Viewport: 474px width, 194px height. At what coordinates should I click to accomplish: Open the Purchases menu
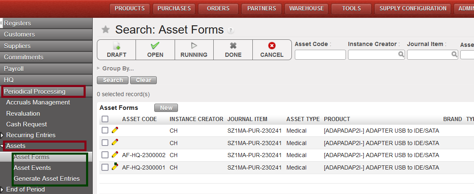(x=174, y=8)
